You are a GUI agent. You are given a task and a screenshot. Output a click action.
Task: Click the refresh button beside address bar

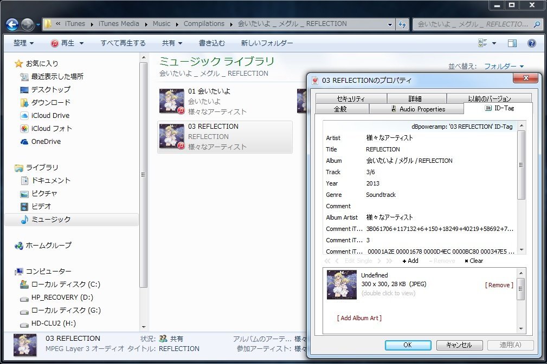pyautogui.click(x=402, y=24)
